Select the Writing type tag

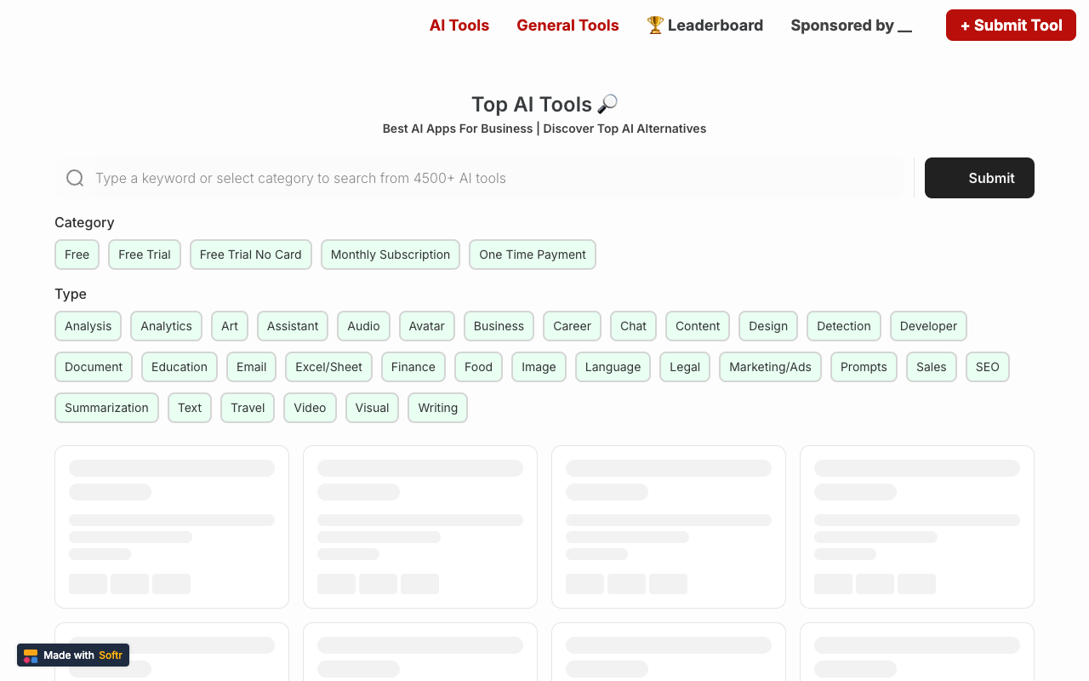pos(438,408)
